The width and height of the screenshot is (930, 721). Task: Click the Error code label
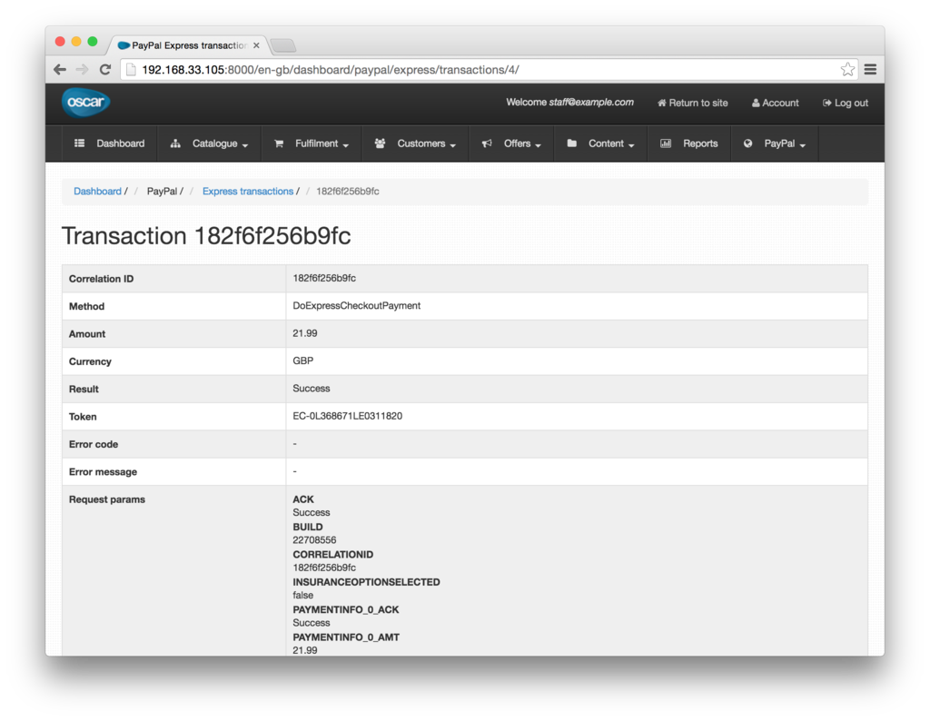click(94, 444)
